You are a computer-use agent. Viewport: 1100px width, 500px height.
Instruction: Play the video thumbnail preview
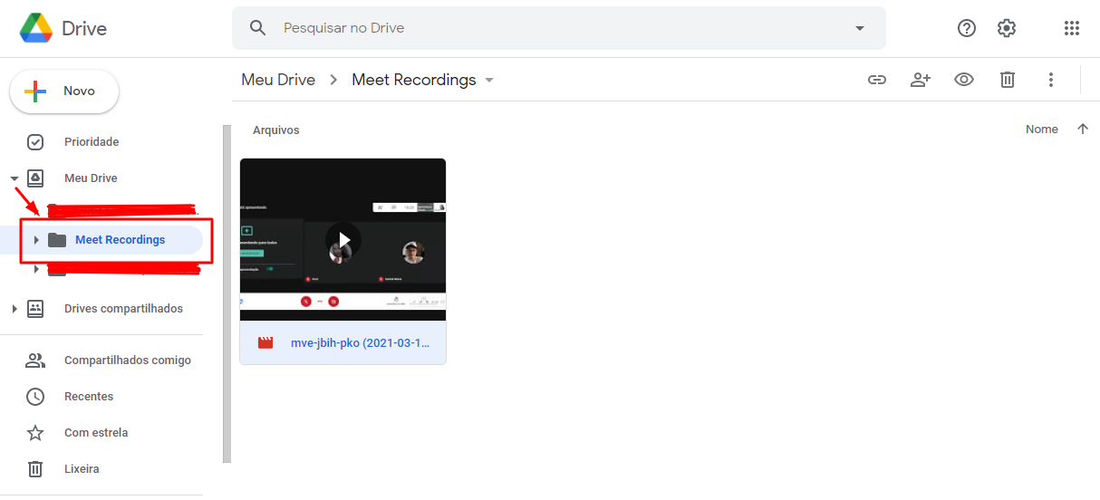pyautogui.click(x=343, y=240)
